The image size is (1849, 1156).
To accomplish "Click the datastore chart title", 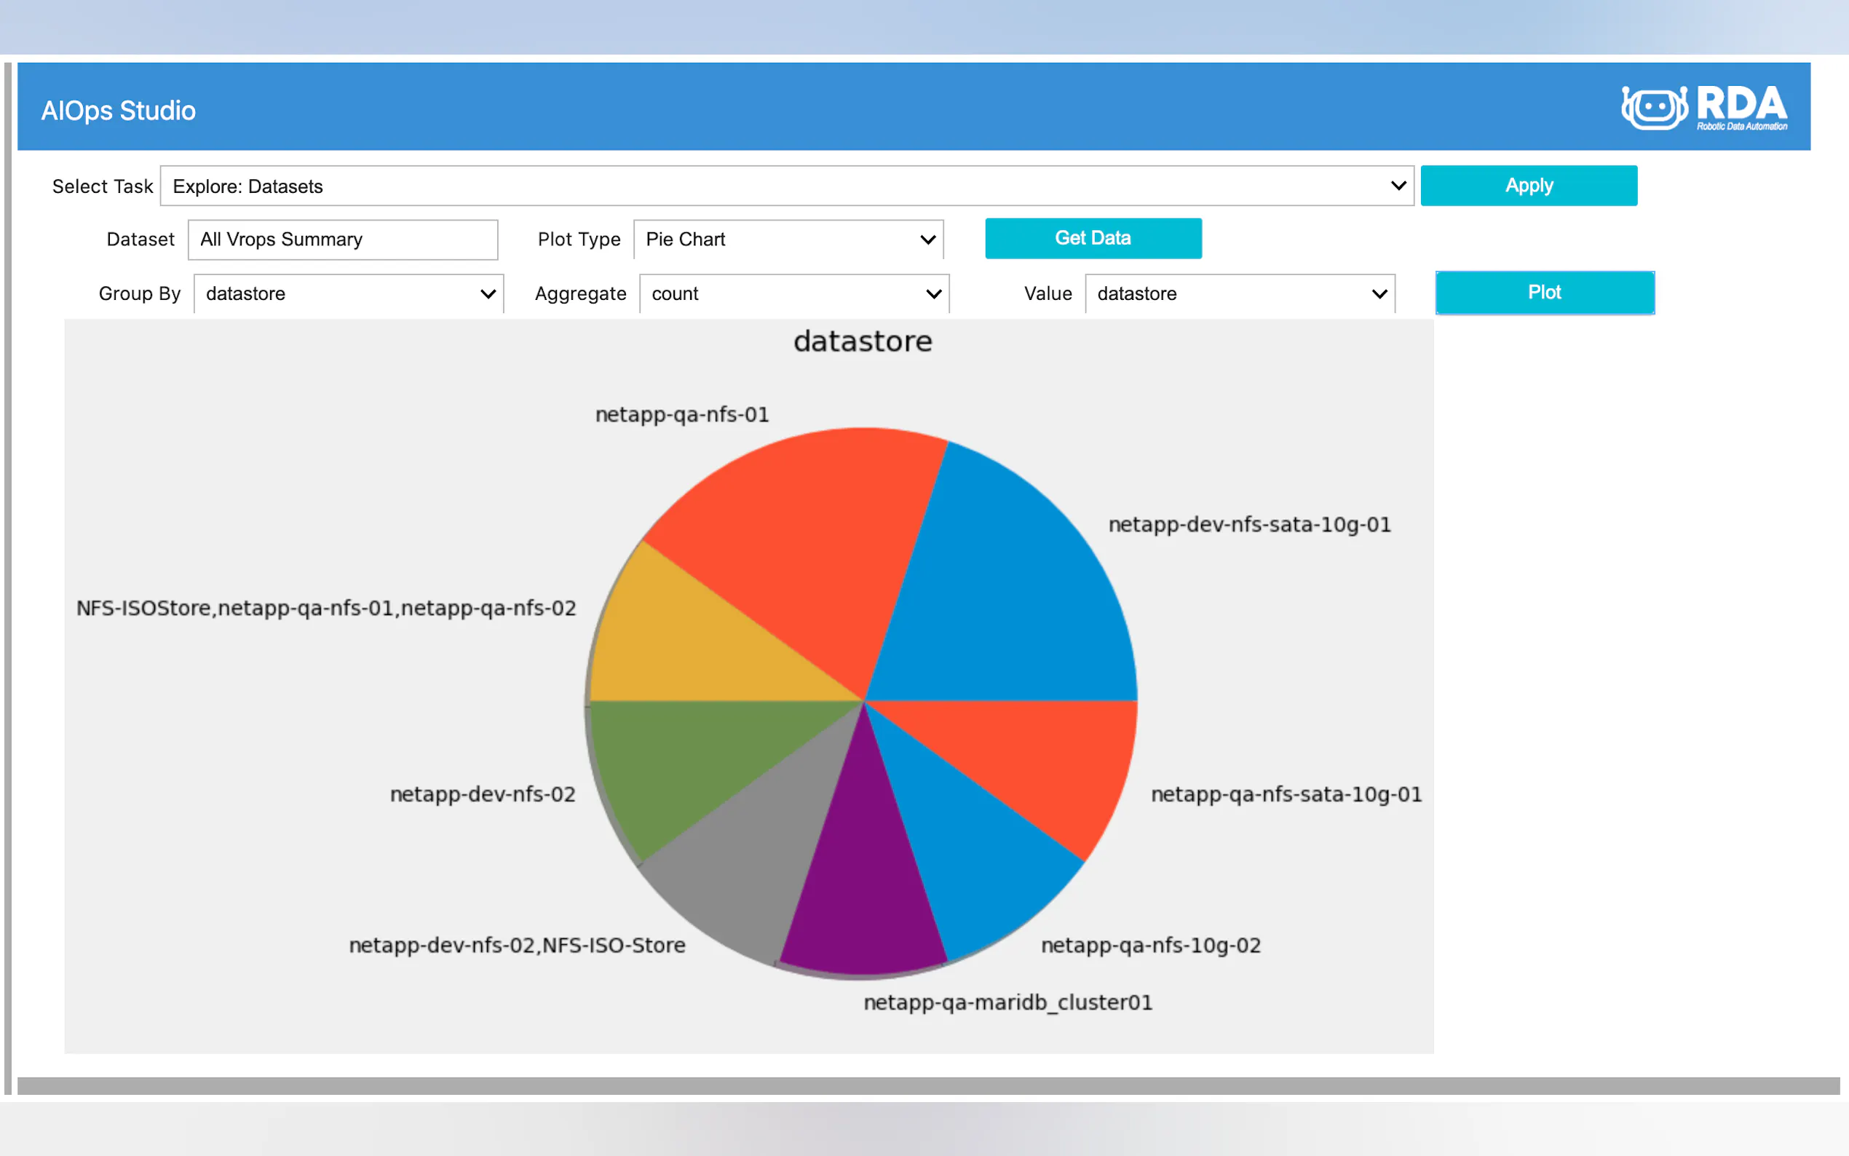I will [862, 341].
